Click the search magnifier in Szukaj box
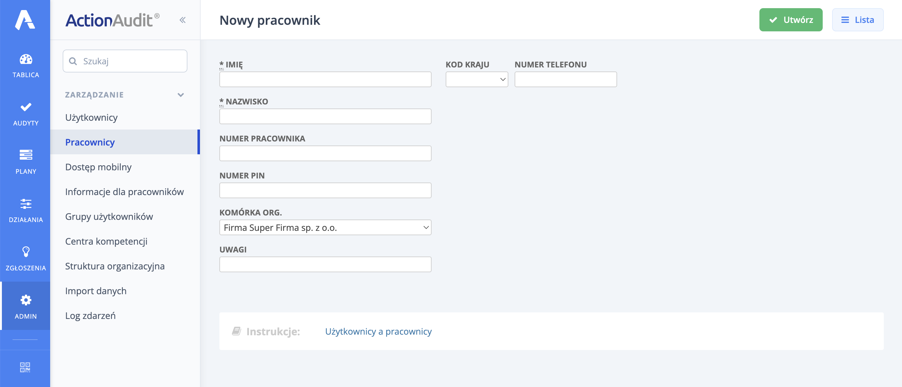 [73, 61]
